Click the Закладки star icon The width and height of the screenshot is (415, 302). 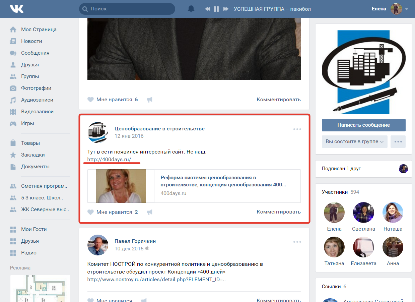pyautogui.click(x=13, y=155)
